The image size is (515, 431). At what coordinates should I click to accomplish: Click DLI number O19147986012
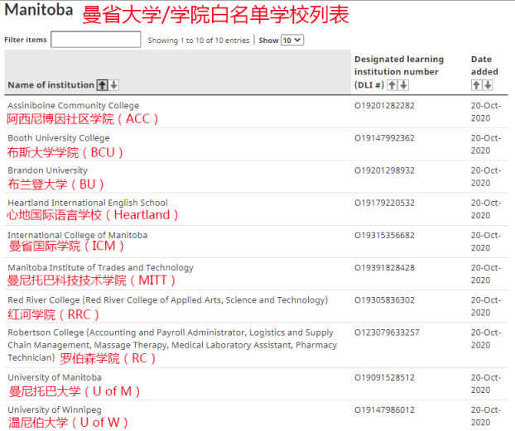384,410
